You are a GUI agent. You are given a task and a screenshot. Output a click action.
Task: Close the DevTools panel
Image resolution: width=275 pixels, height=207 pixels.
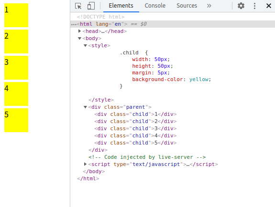point(268,6)
